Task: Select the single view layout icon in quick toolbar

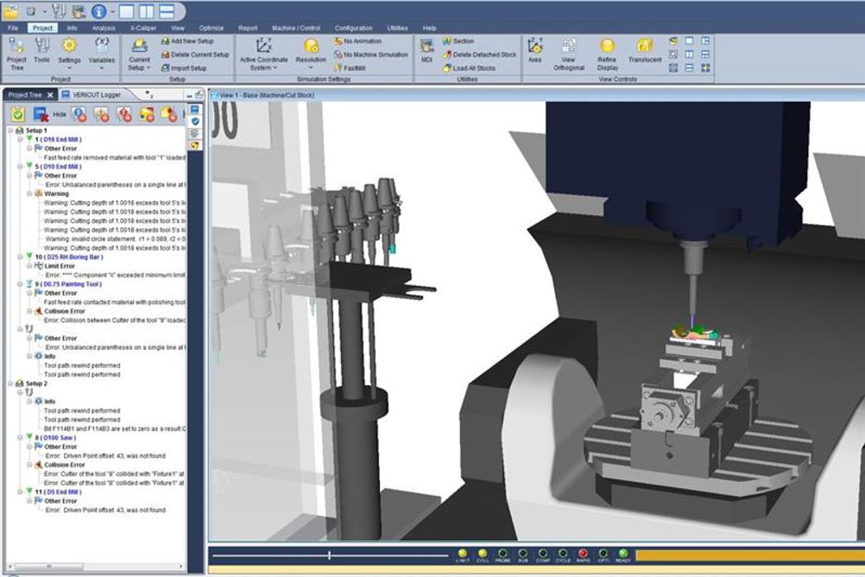Action: [126, 11]
